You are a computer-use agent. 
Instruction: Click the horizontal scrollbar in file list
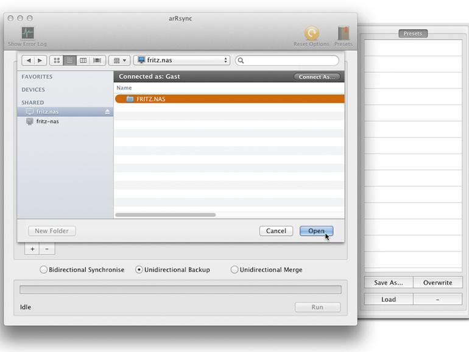166,215
